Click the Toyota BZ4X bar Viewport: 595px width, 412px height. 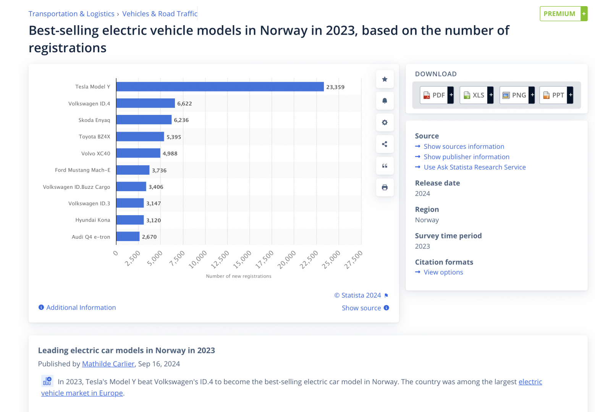point(140,137)
